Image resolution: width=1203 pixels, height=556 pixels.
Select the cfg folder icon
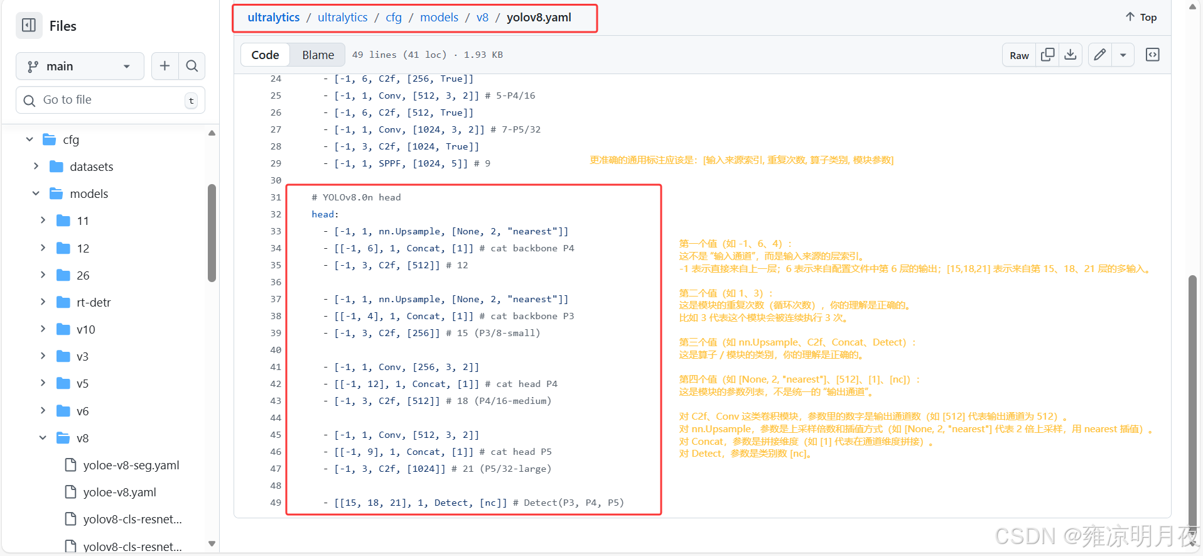[50, 139]
